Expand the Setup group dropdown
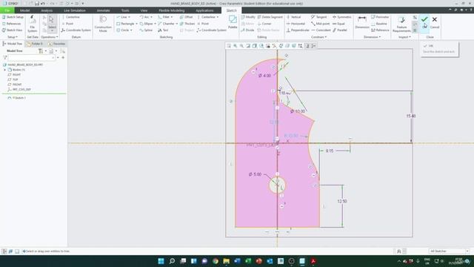This screenshot has height=267, width=474. 13,37
